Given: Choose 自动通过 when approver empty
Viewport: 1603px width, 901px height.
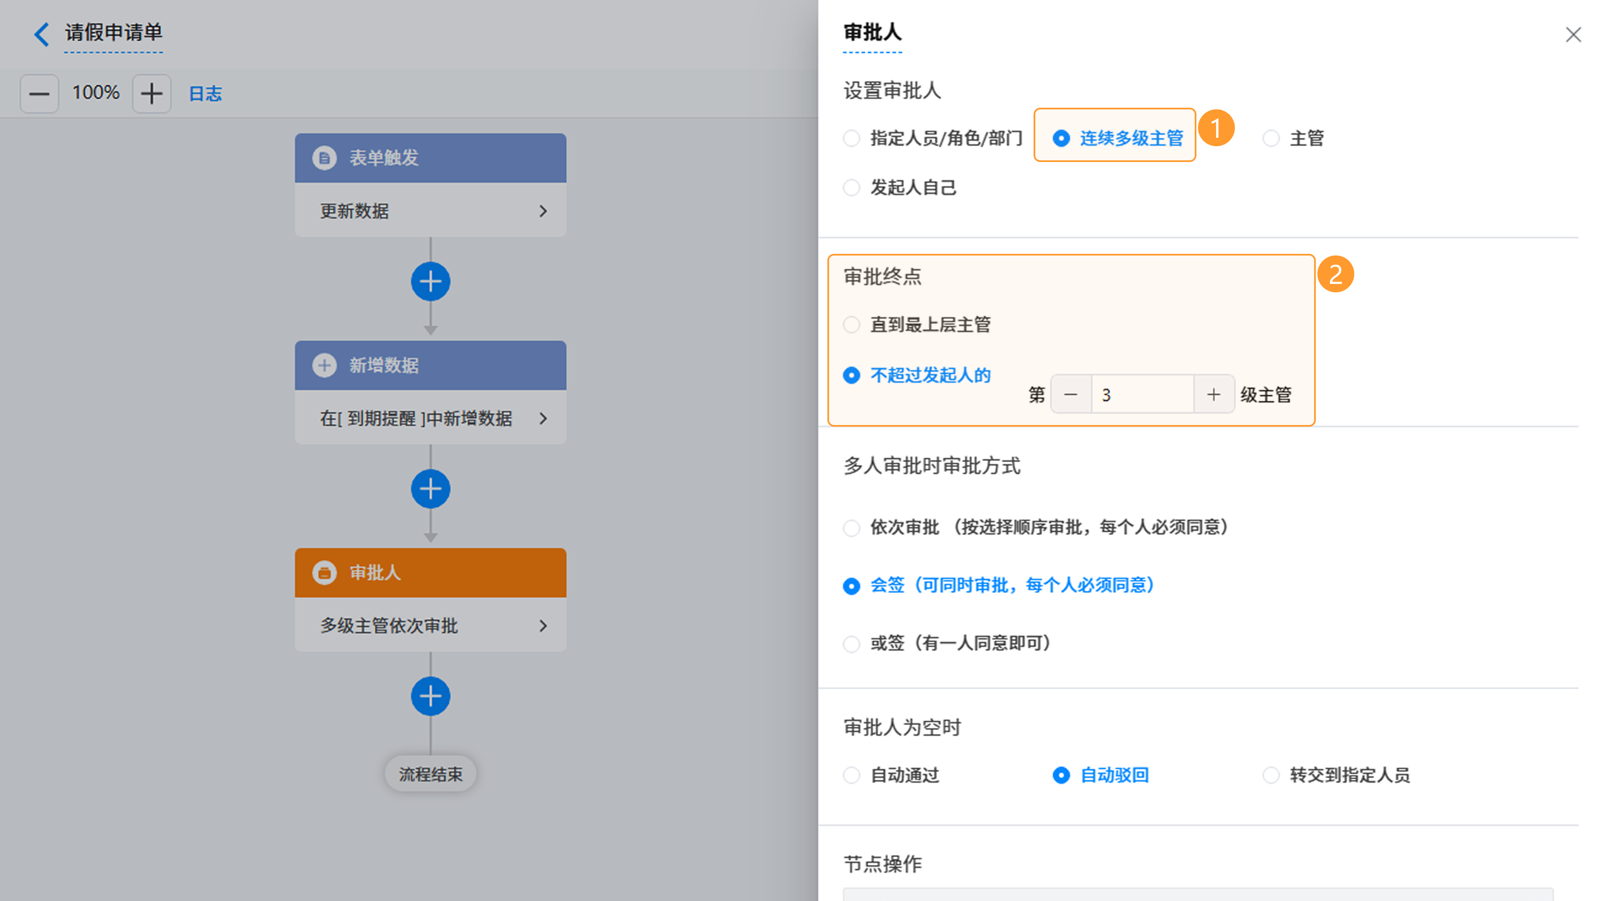Looking at the screenshot, I should pyautogui.click(x=891, y=775).
